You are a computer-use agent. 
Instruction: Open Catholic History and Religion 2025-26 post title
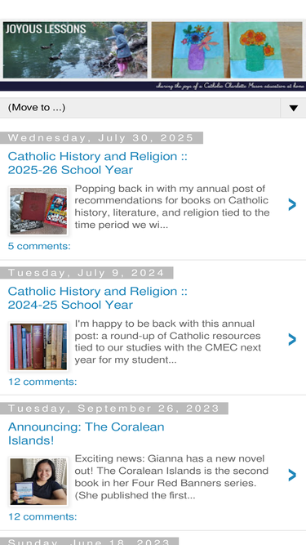97,163
